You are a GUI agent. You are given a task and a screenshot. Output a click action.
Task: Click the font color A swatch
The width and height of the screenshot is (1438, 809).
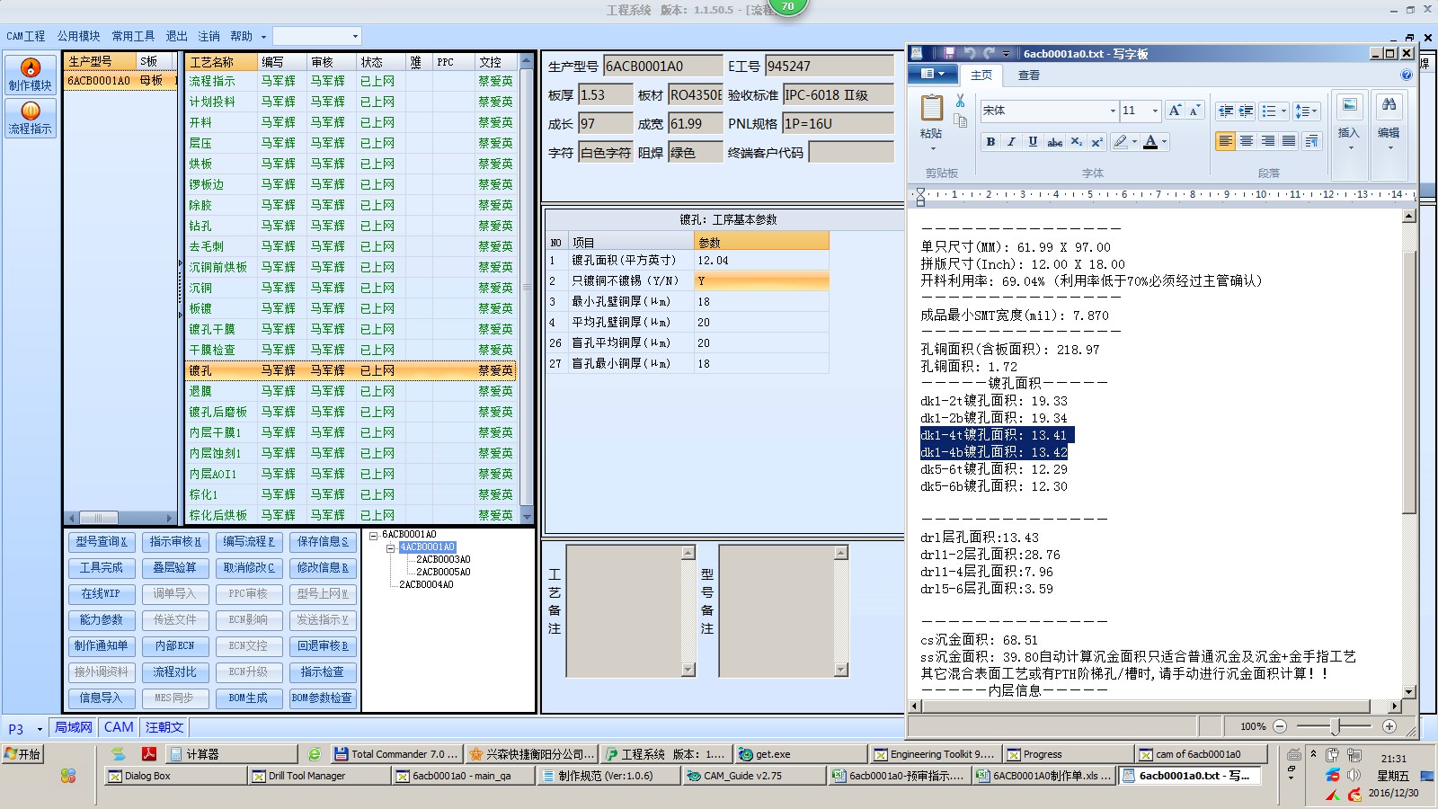click(x=1150, y=142)
